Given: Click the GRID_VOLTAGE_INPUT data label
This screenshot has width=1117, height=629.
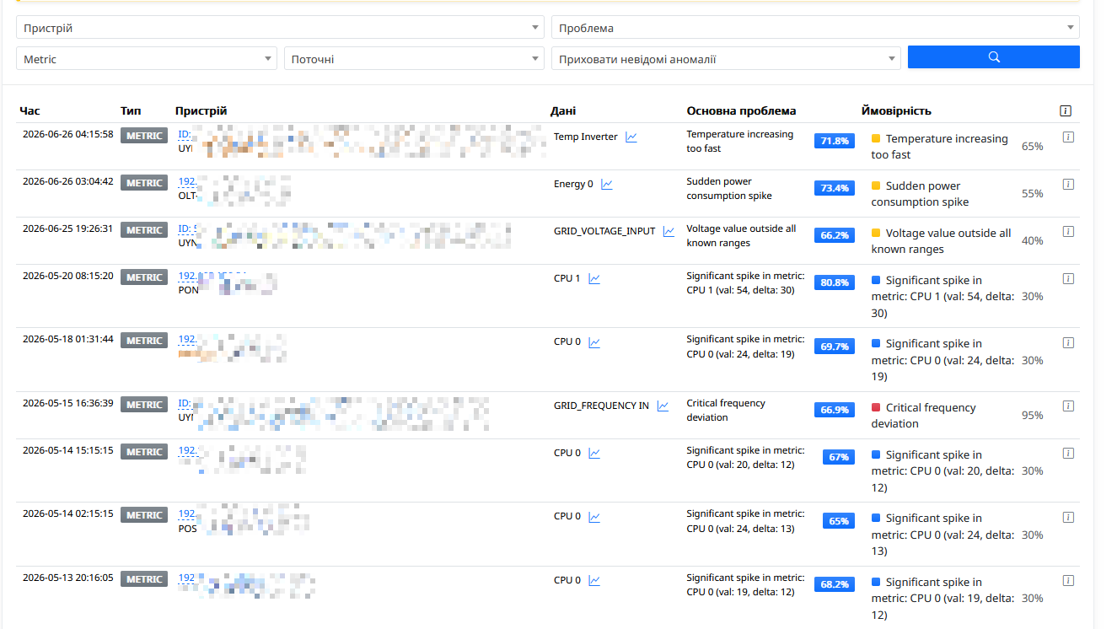Looking at the screenshot, I should 604,231.
